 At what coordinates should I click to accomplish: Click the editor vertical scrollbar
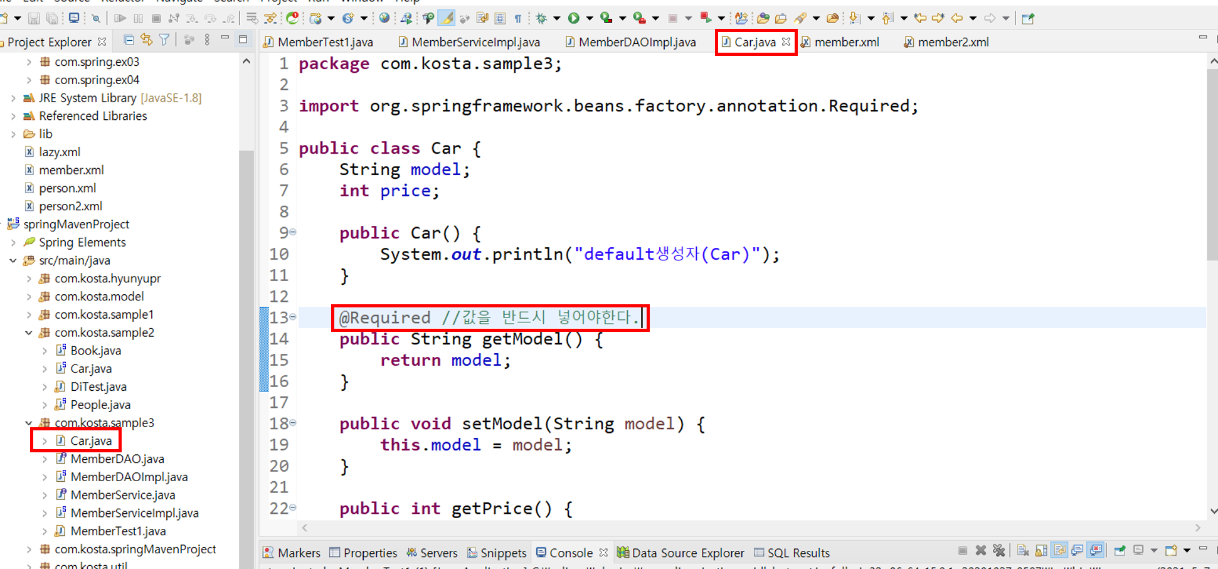point(1212,165)
